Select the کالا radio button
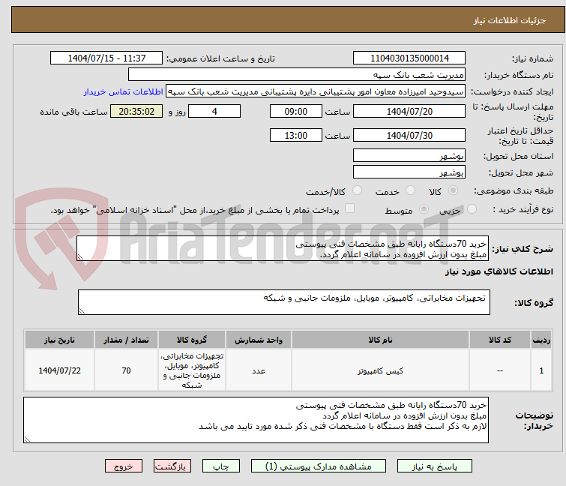566x486 pixels. point(453,190)
